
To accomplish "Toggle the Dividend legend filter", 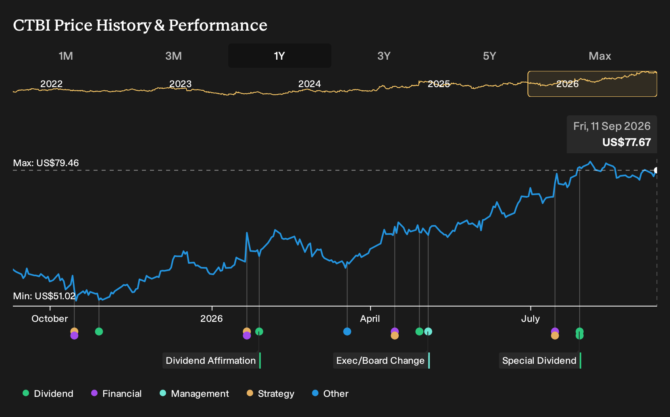I will (x=48, y=394).
